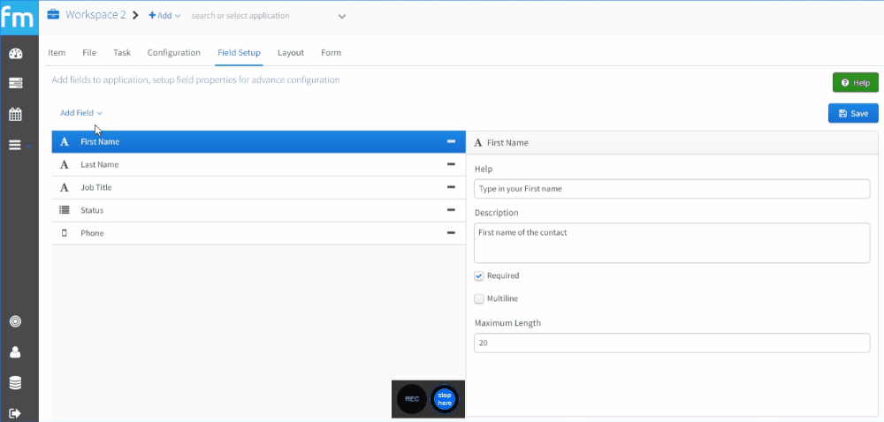The height and width of the screenshot is (422, 884).
Task: Enable the Multiline checkbox
Action: click(479, 298)
